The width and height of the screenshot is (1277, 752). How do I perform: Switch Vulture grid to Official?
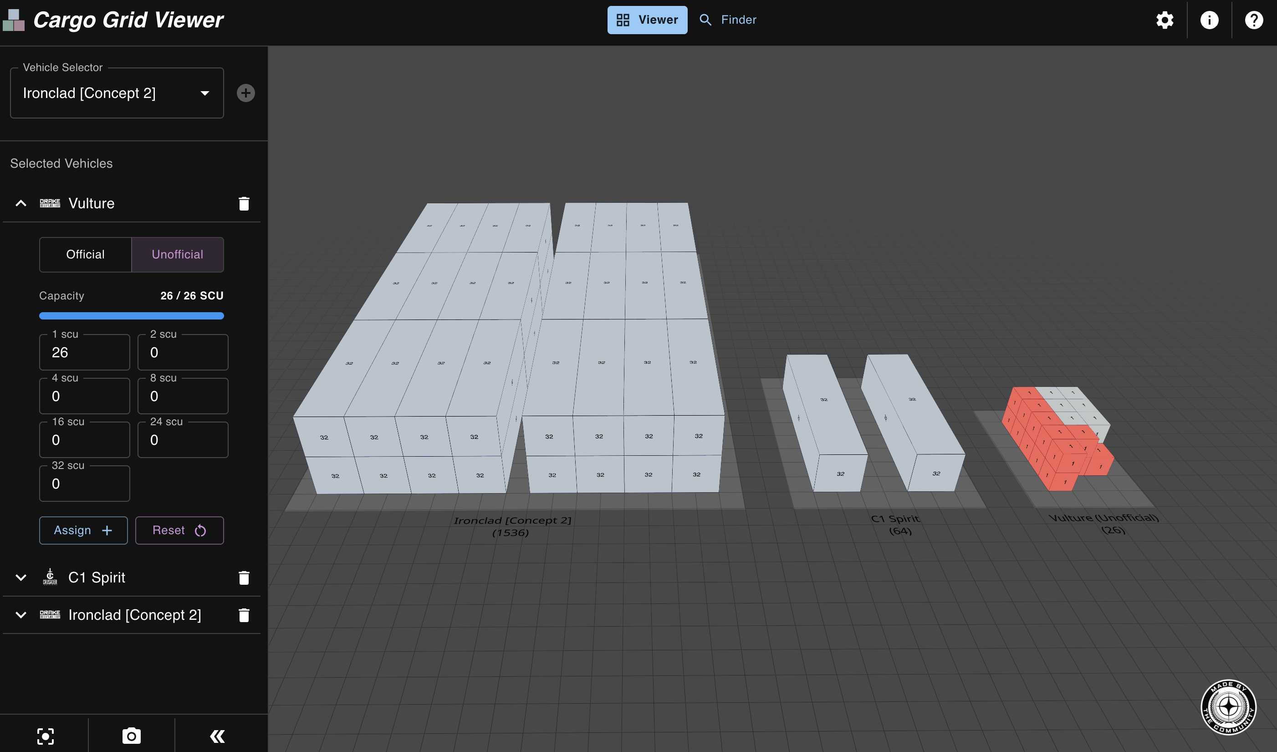pyautogui.click(x=85, y=255)
